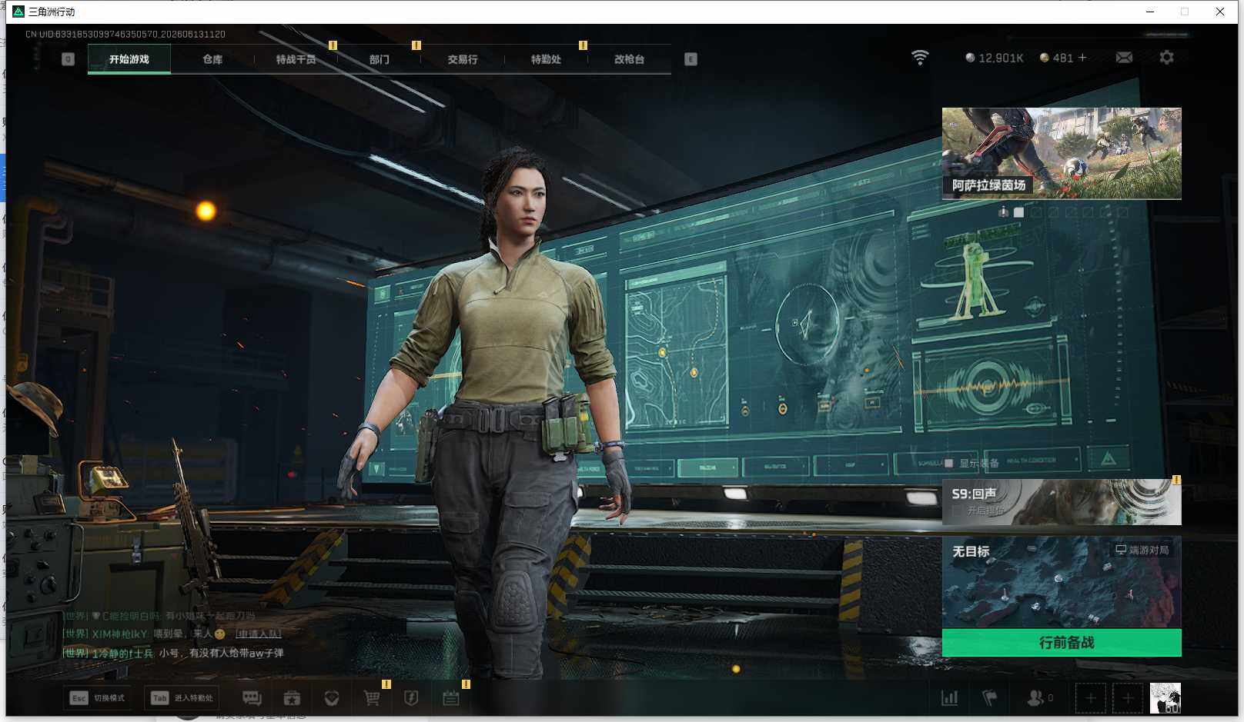Click the 申请入队 link in chat
Image resolution: width=1244 pixels, height=722 pixels.
click(x=259, y=634)
